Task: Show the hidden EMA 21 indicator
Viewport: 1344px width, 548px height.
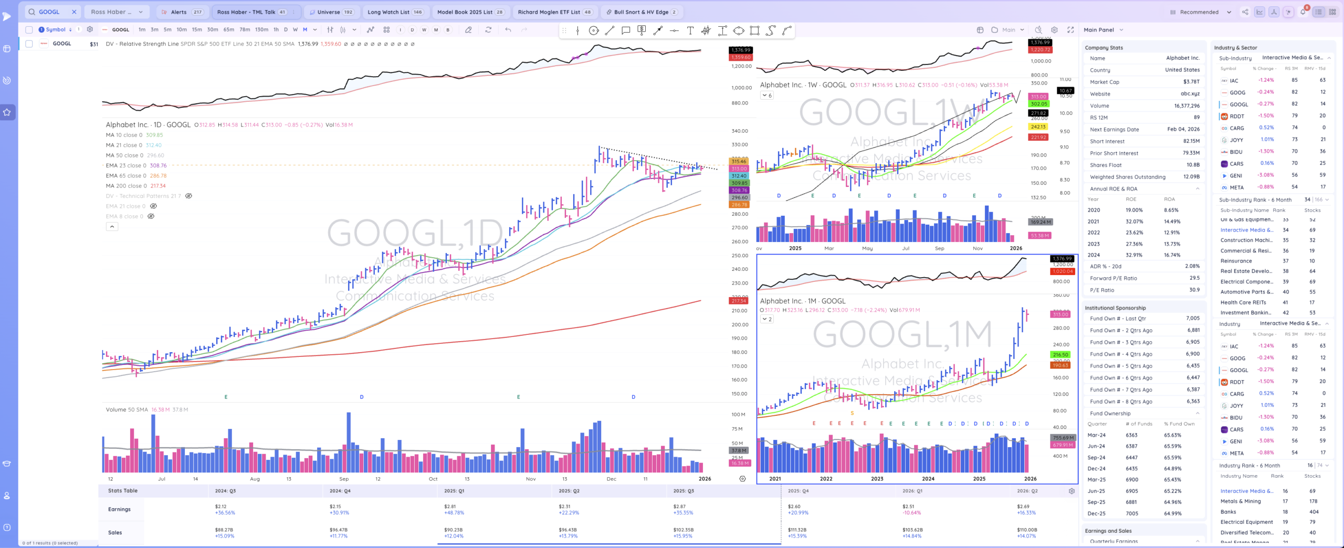Action: 153,206
